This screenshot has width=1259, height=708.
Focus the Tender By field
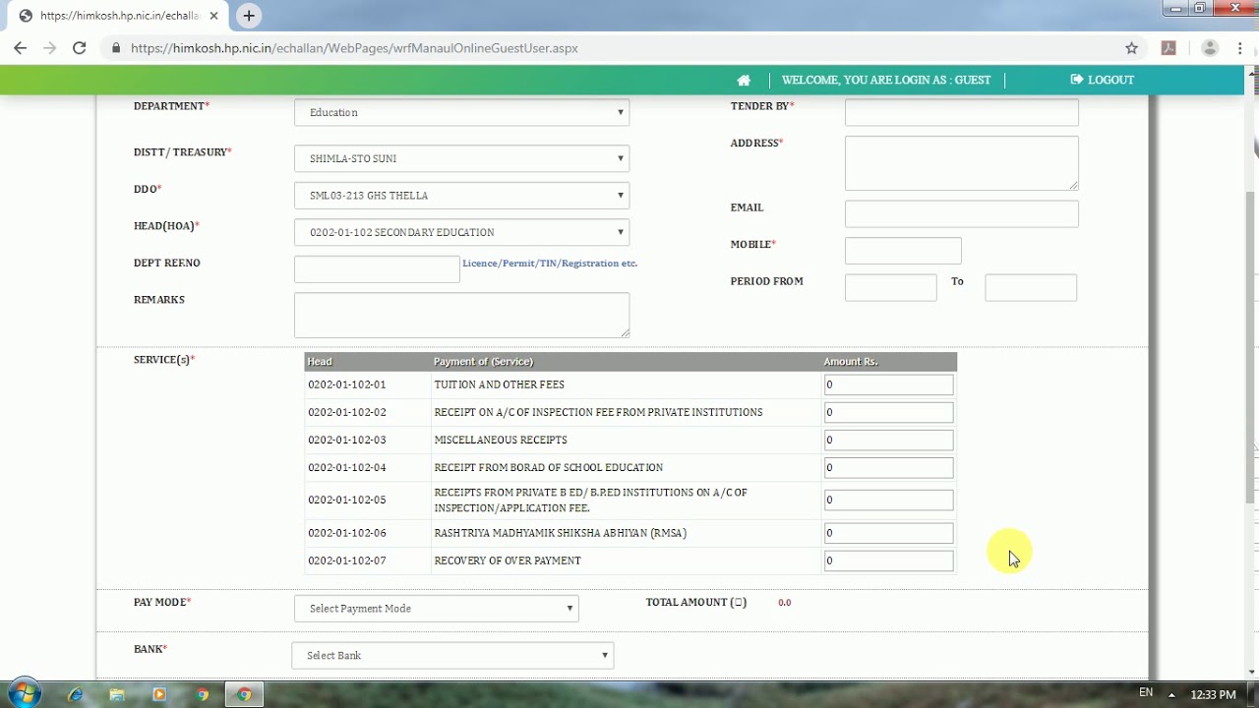[961, 112]
